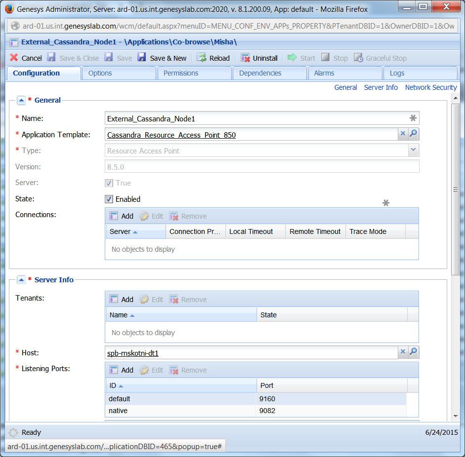Click the Reload icon

point(201,57)
